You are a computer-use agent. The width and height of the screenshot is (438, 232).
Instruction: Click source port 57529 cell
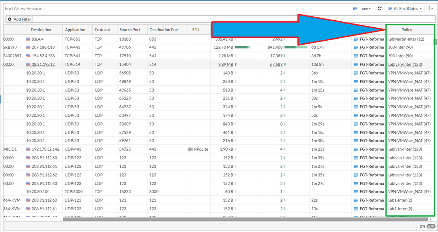[x=125, y=133]
